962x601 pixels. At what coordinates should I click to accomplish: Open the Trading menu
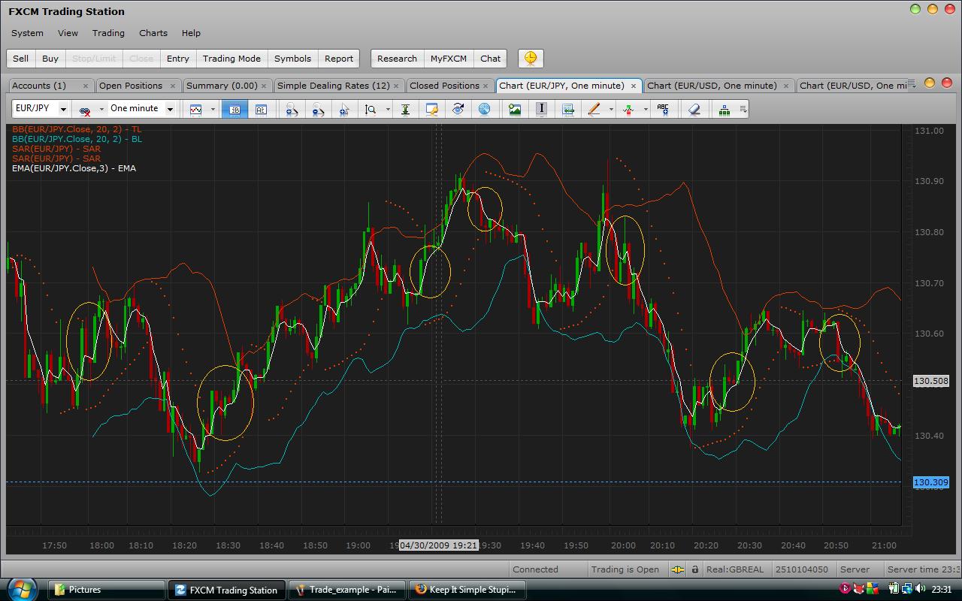pyautogui.click(x=108, y=33)
